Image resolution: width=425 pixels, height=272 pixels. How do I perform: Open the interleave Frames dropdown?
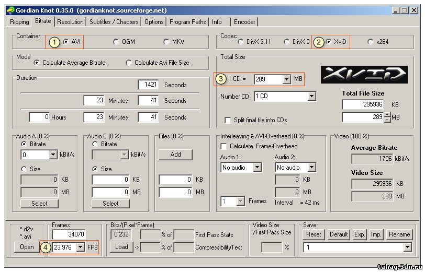[x=240, y=201]
